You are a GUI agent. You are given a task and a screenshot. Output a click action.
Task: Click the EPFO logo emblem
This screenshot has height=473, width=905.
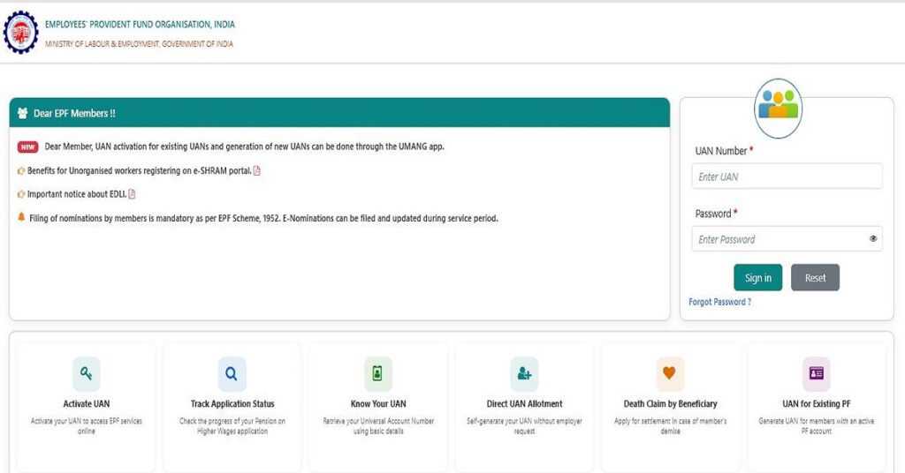click(x=21, y=33)
